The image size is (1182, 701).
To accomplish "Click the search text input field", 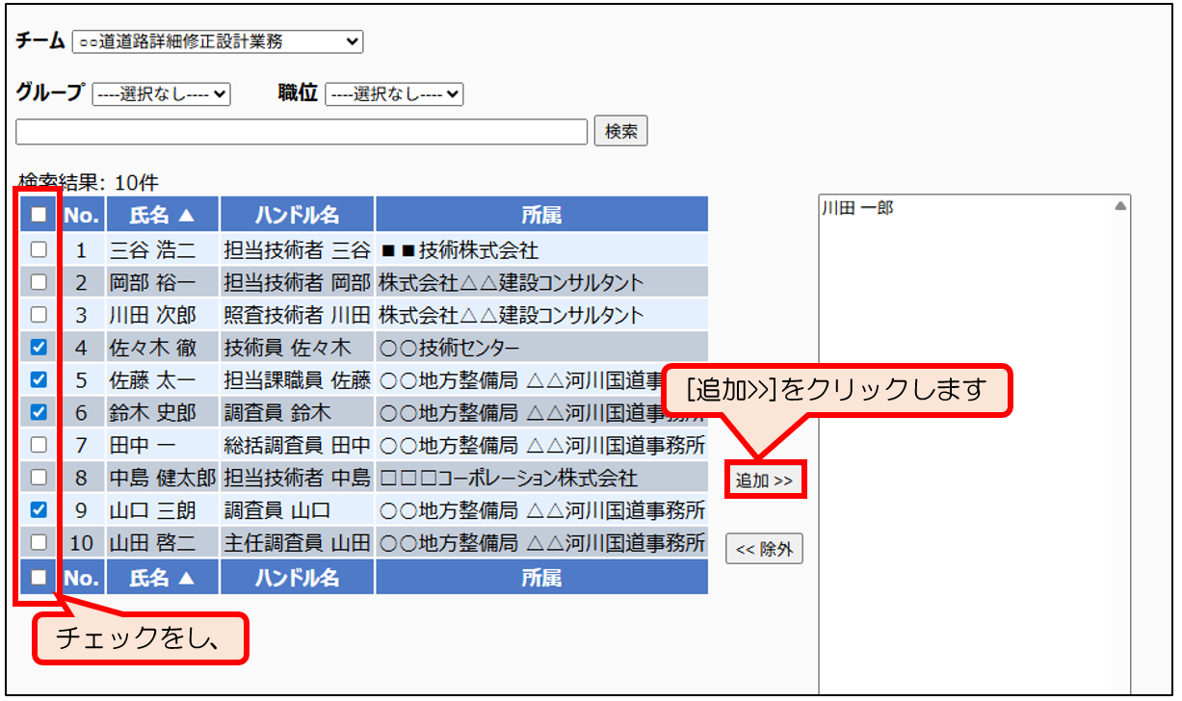I will (302, 132).
